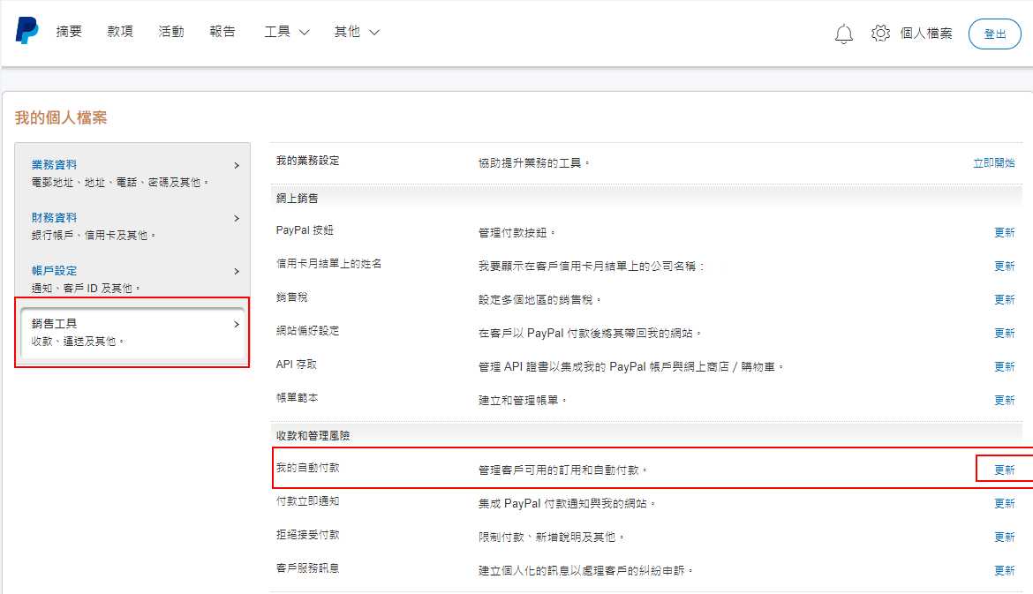Click 立即開始 link for 我的業務設定

(994, 162)
